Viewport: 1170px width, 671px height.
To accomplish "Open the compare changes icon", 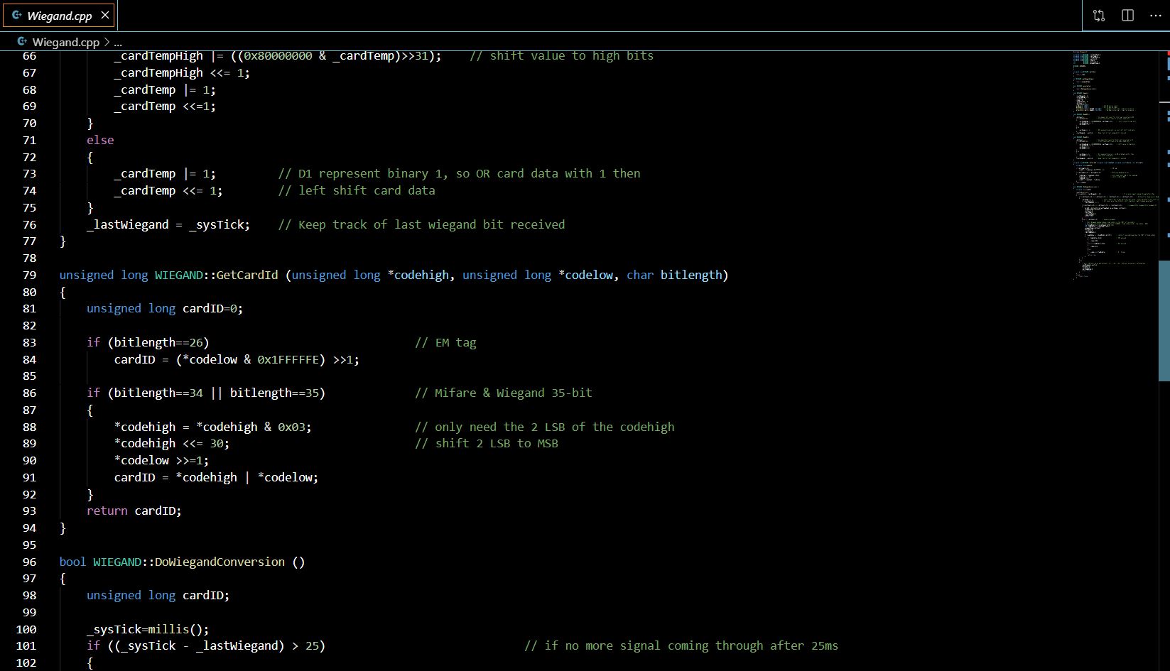I will [1099, 15].
